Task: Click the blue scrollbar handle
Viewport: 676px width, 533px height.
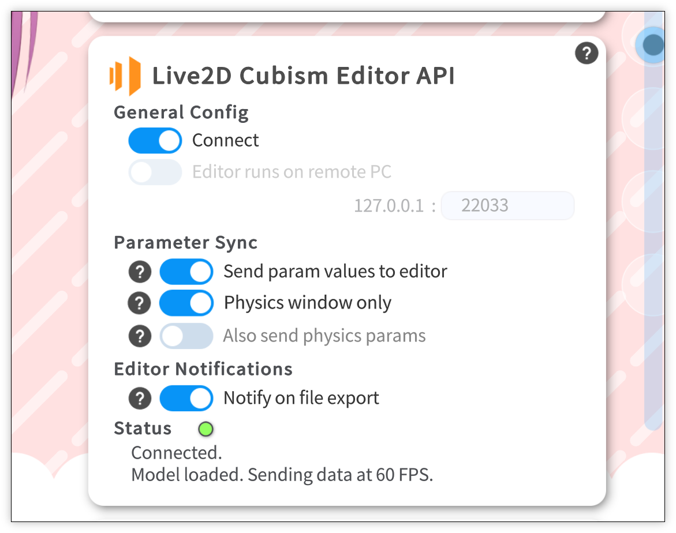Action: 653,44
